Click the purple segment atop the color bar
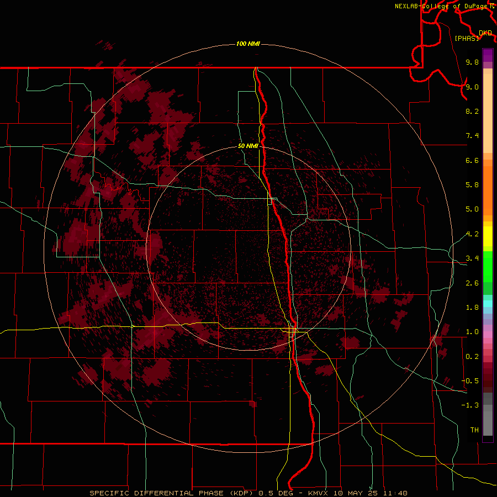Image resolution: width=497 pixels, height=497 pixels. click(488, 55)
